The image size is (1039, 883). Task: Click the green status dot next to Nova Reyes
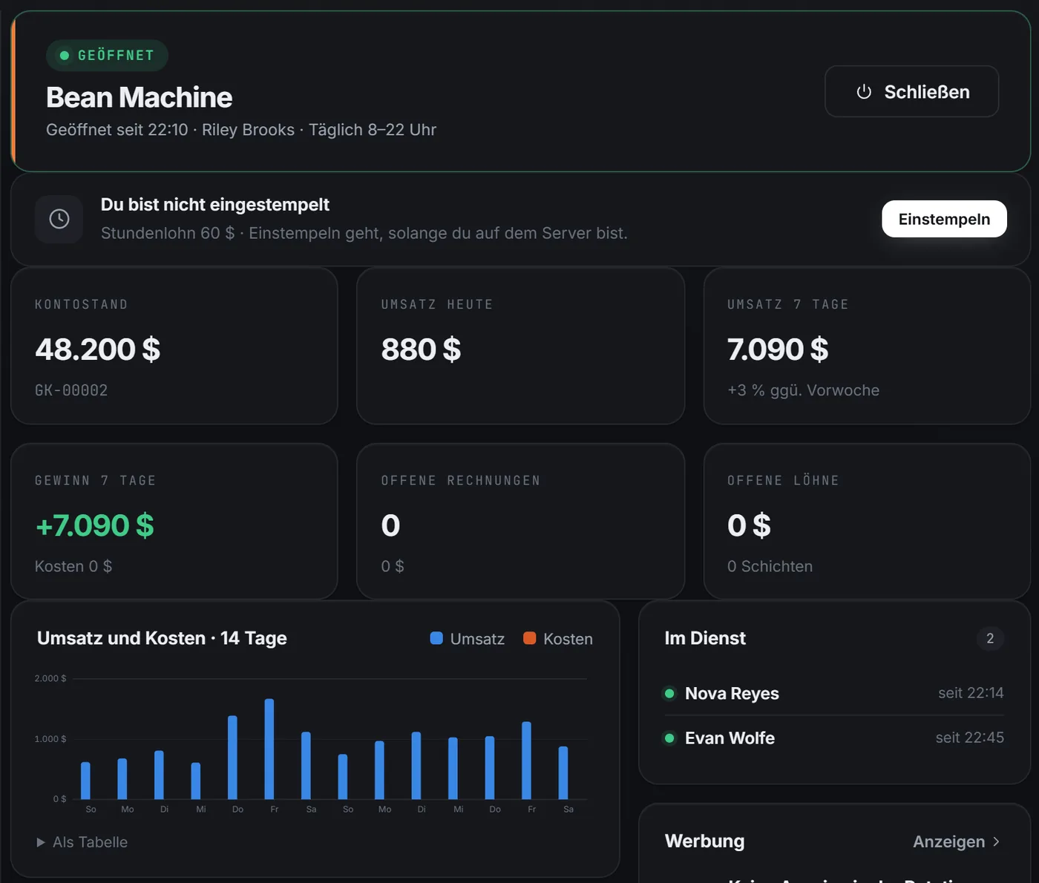tap(669, 693)
